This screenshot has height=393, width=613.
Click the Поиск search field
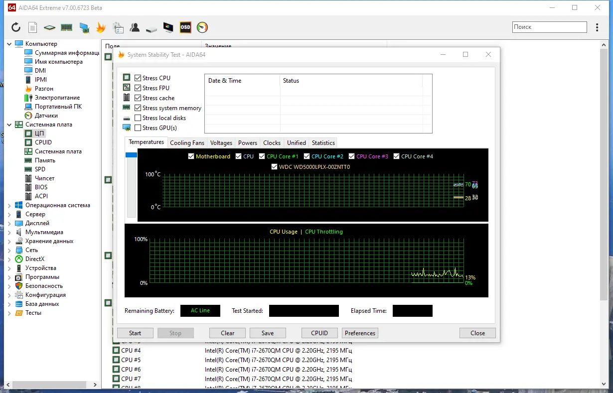coord(550,27)
